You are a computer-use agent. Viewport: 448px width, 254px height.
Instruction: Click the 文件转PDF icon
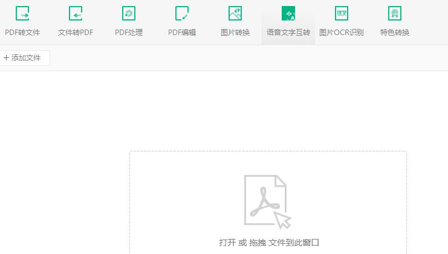[76, 13]
